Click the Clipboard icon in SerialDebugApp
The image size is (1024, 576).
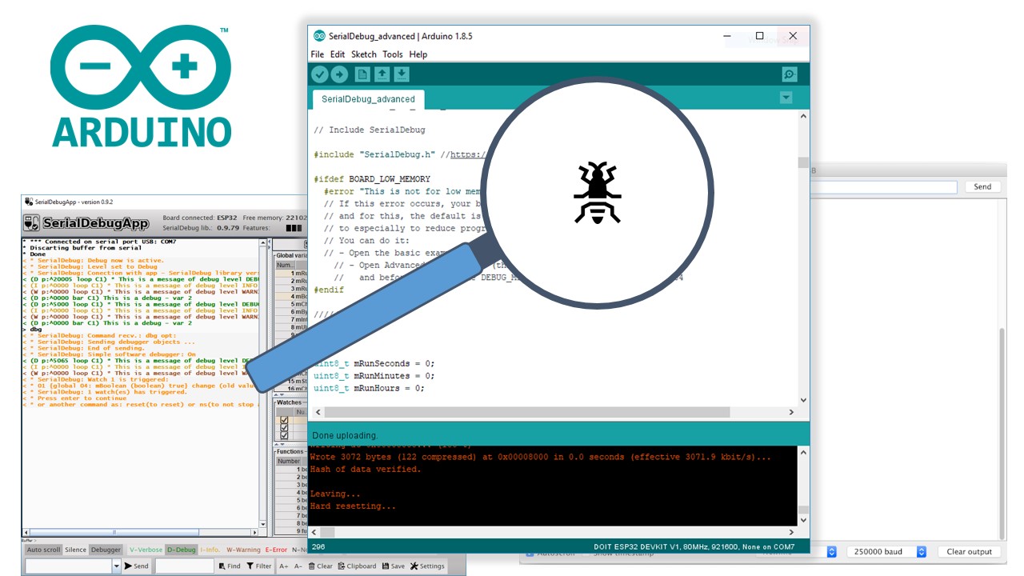[x=357, y=566]
